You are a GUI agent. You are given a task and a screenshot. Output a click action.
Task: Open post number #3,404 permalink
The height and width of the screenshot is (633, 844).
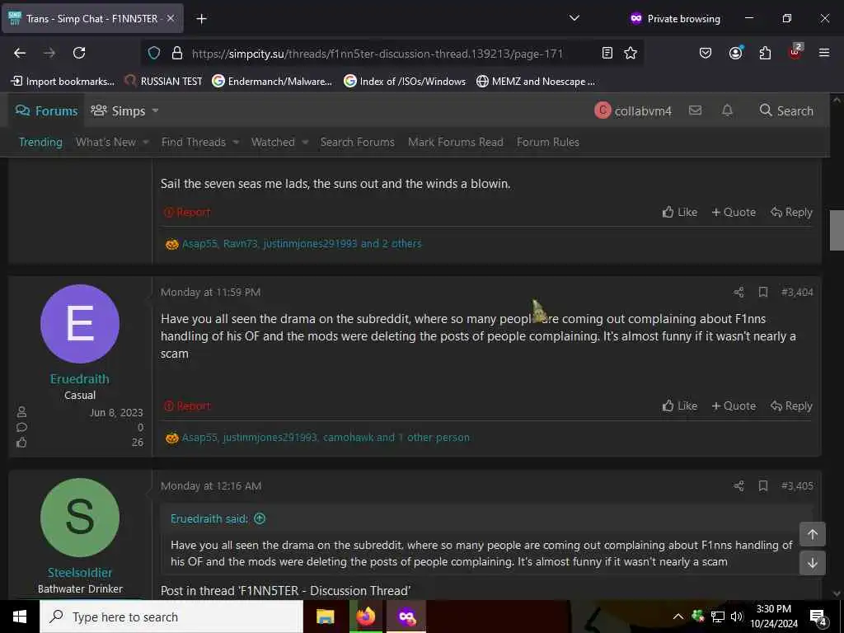[797, 293]
